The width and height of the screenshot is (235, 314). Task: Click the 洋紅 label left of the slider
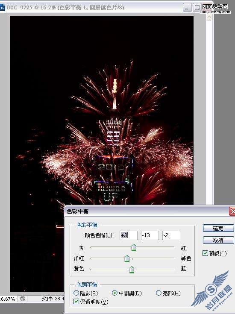coord(79,258)
